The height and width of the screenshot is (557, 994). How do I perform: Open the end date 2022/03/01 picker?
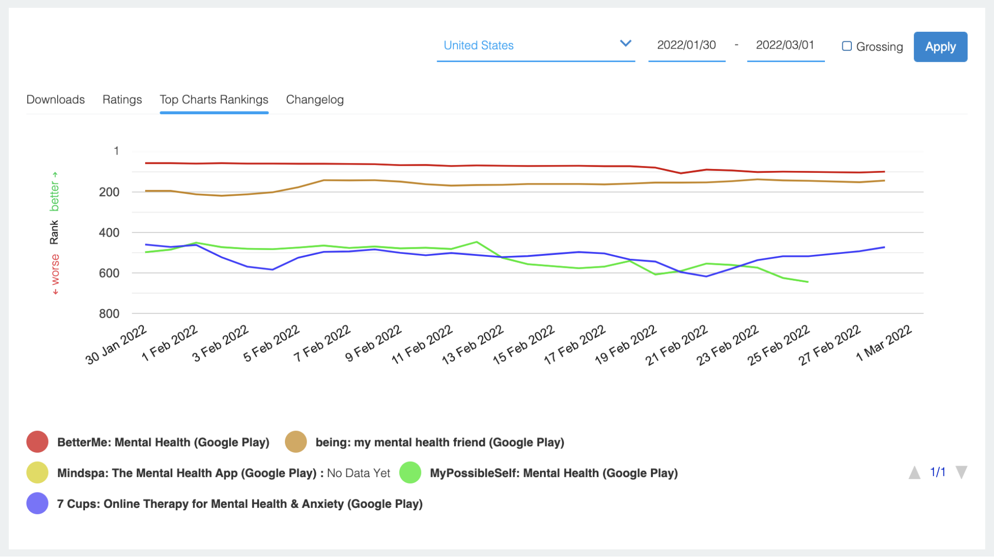pos(785,45)
